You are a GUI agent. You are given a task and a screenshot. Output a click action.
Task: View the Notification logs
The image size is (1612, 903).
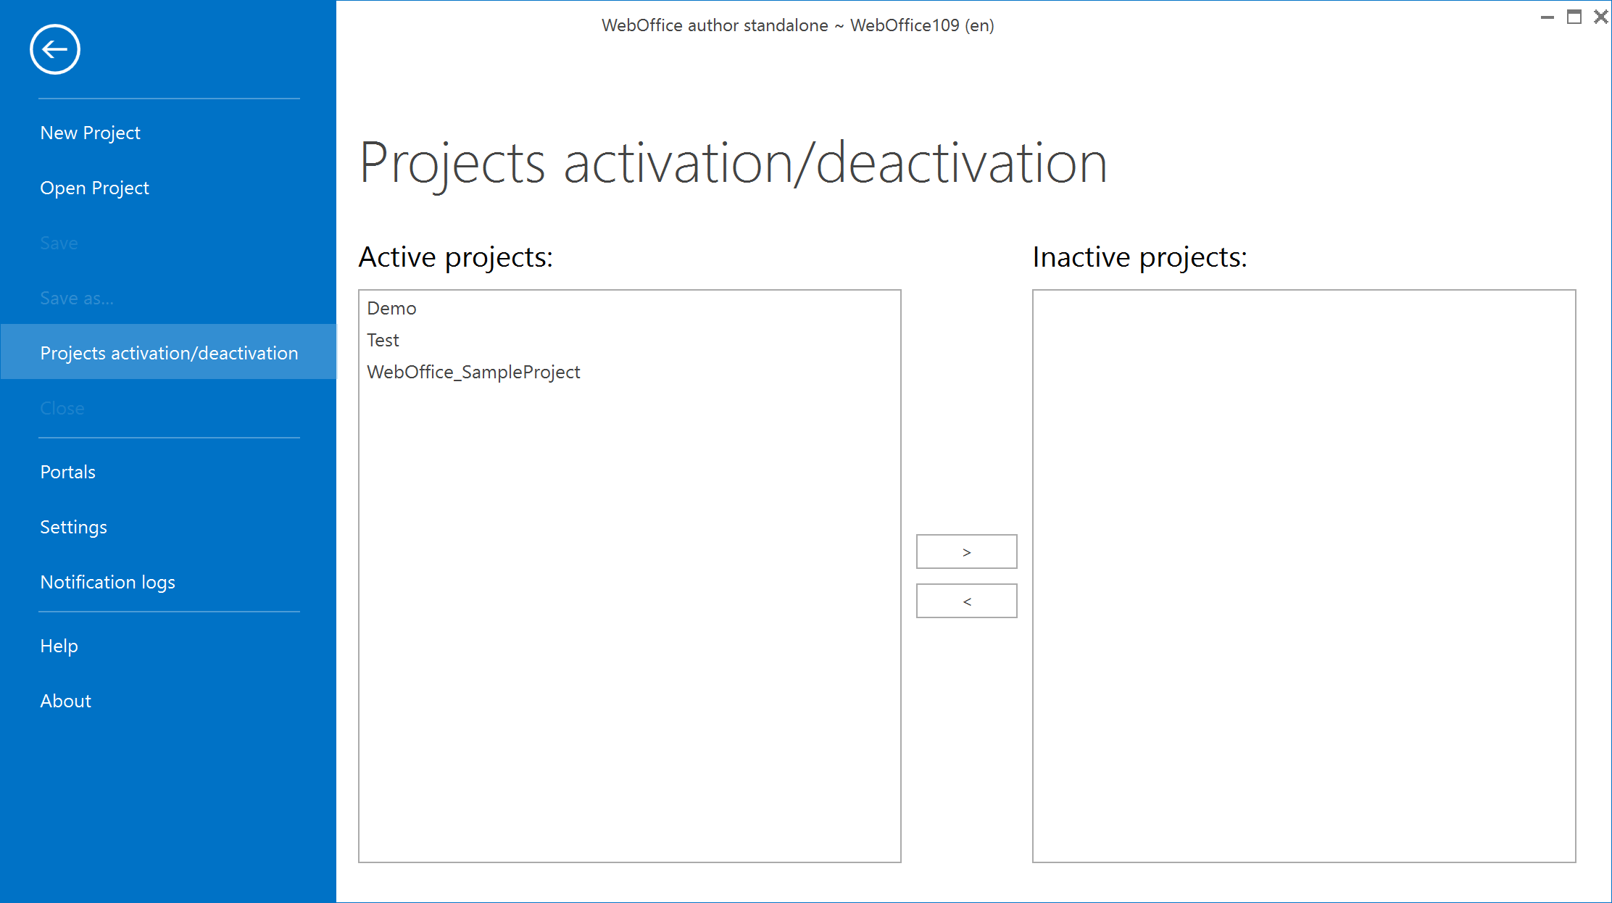[107, 582]
